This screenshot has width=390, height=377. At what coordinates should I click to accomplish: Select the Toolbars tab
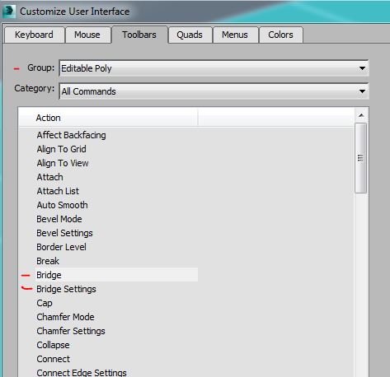click(139, 35)
